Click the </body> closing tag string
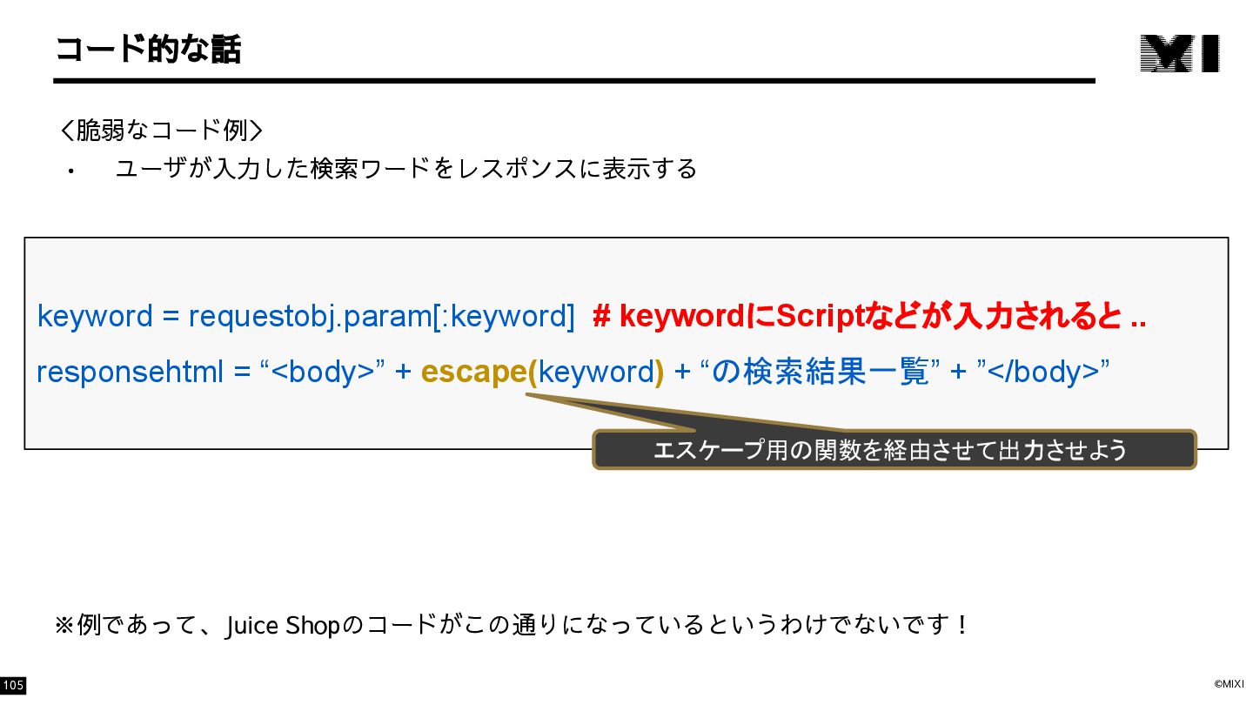The width and height of the screenshot is (1253, 705). (1044, 372)
